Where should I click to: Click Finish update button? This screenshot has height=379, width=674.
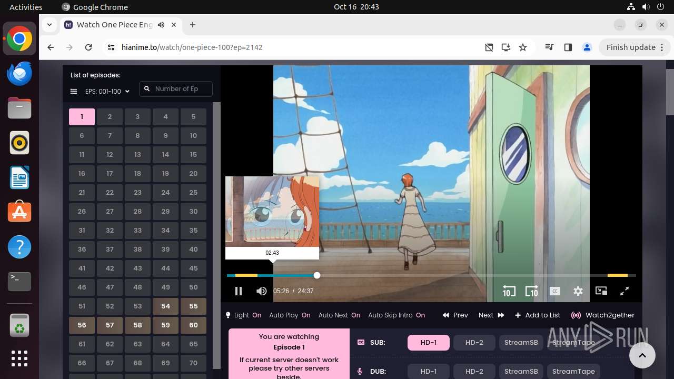631,47
